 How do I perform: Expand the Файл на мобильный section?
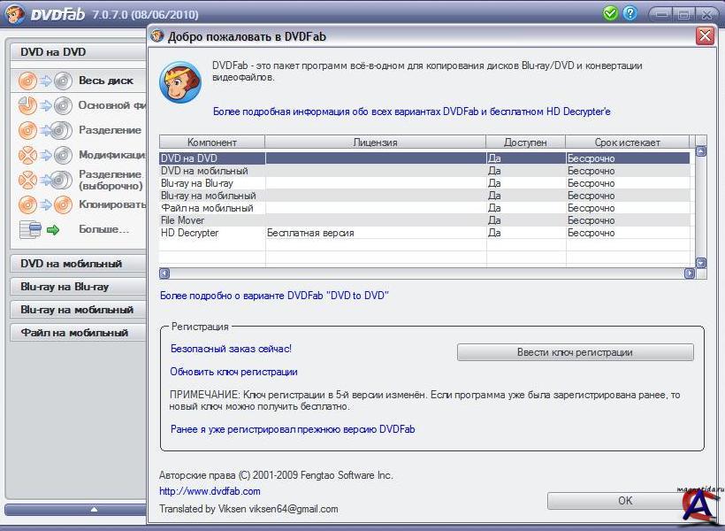(x=74, y=333)
